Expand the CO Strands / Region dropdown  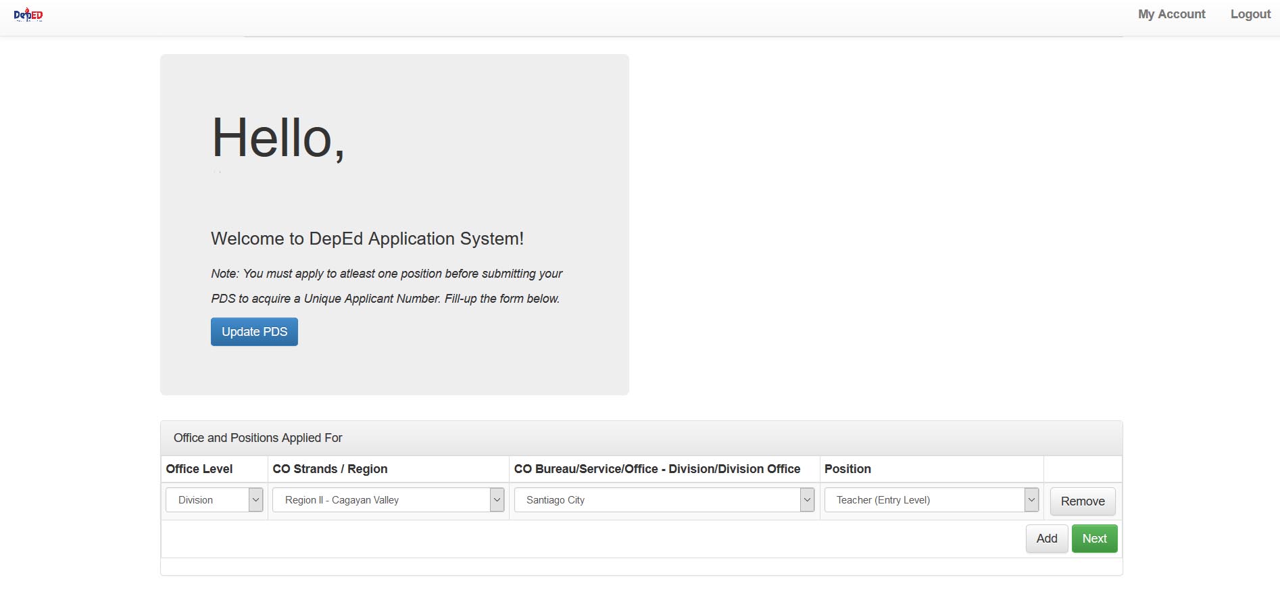(x=388, y=500)
